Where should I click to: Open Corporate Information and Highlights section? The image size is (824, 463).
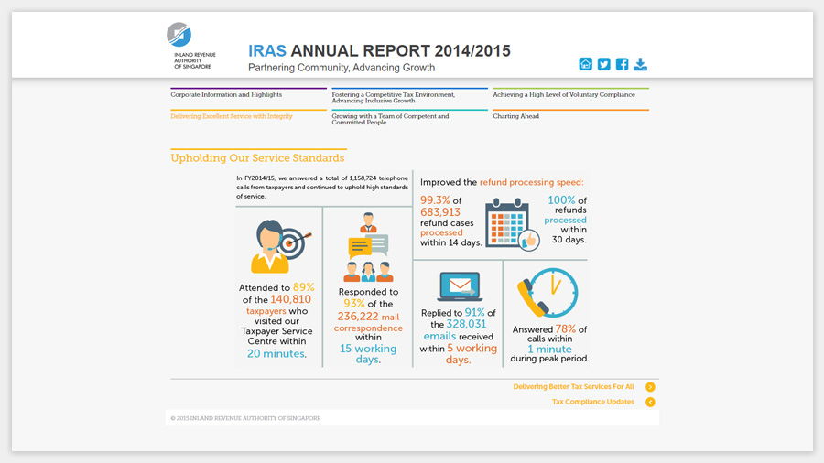(x=226, y=94)
